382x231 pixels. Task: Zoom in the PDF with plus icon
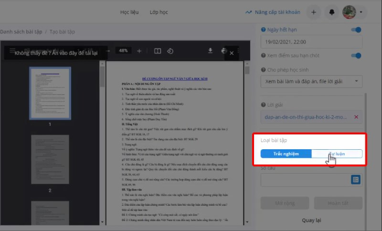(x=139, y=51)
